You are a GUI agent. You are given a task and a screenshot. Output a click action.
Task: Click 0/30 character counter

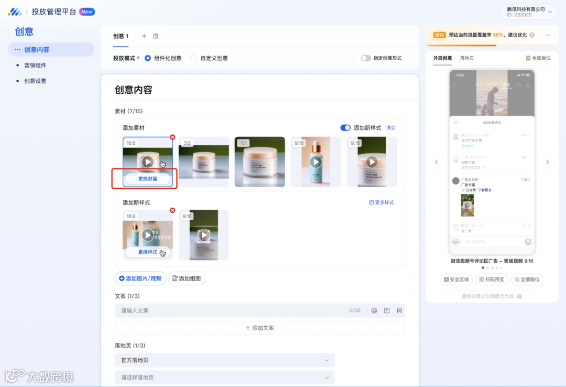(355, 311)
